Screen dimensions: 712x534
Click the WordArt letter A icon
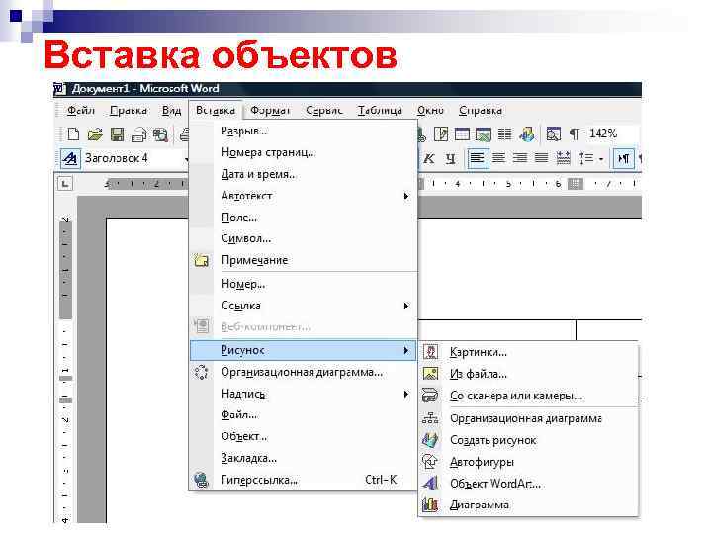click(x=430, y=483)
